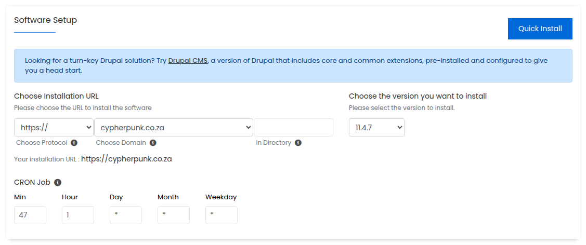Open the cypherpunk.co.za domain dropdown
The image size is (586, 245).
pos(174,128)
